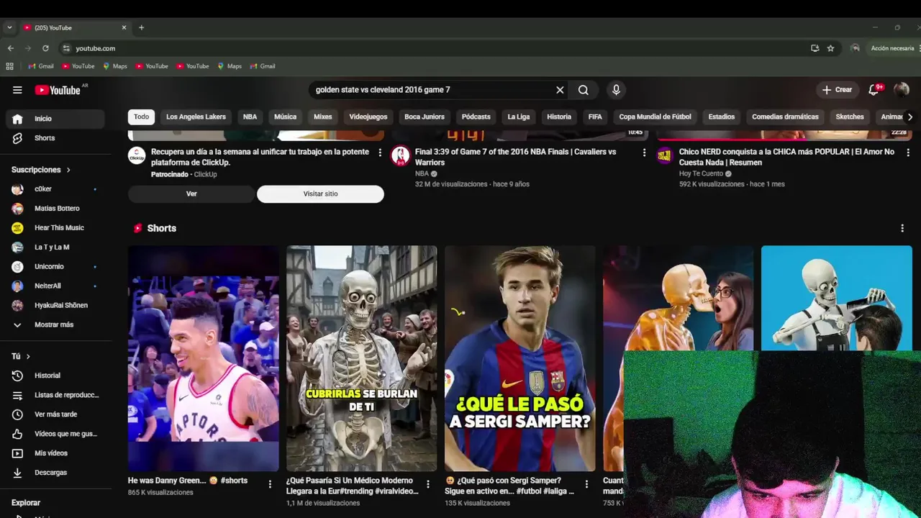
Task: Click the Visitar sitio button
Action: coord(320,194)
